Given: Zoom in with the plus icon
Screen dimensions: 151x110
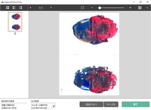Looking at the screenshot, I should tap(130, 8).
